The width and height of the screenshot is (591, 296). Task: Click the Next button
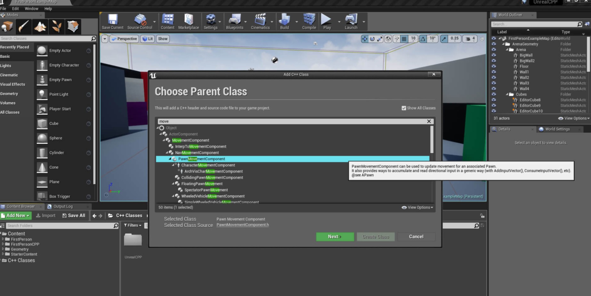[x=335, y=237]
